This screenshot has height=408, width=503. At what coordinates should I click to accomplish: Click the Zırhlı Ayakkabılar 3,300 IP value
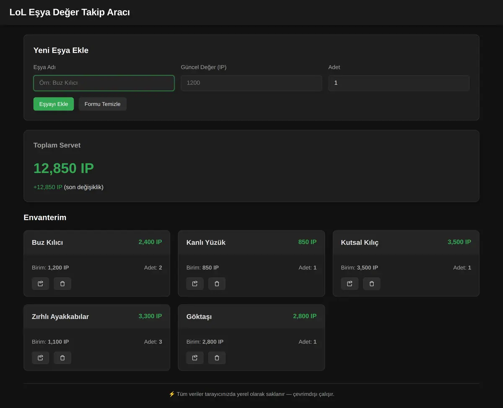click(150, 316)
